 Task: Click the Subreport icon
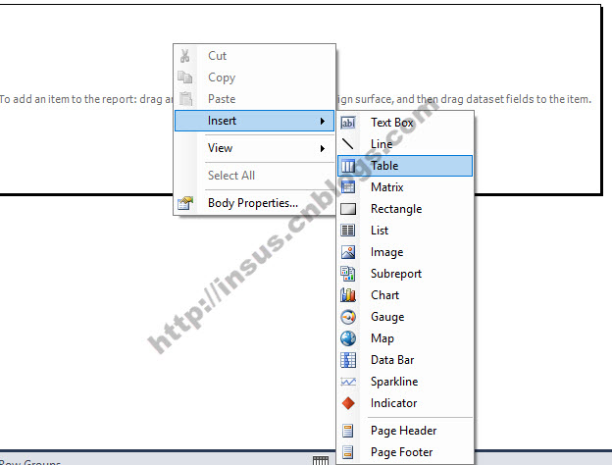(x=348, y=274)
